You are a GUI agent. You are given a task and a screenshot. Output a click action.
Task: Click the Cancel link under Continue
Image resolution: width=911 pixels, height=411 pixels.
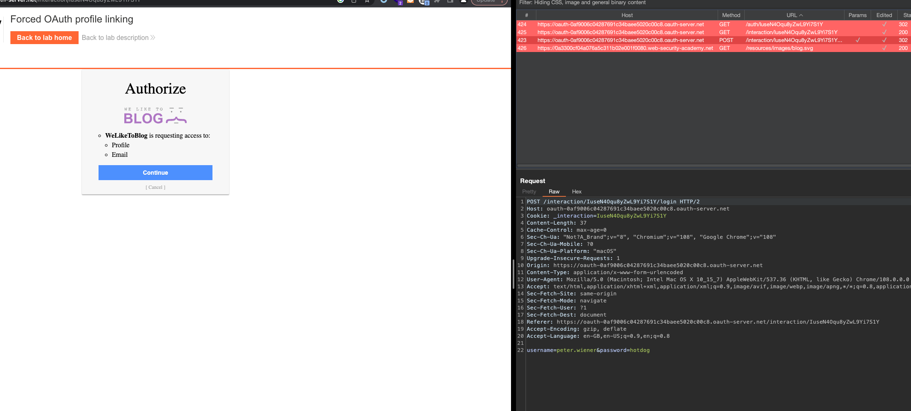[x=156, y=187]
